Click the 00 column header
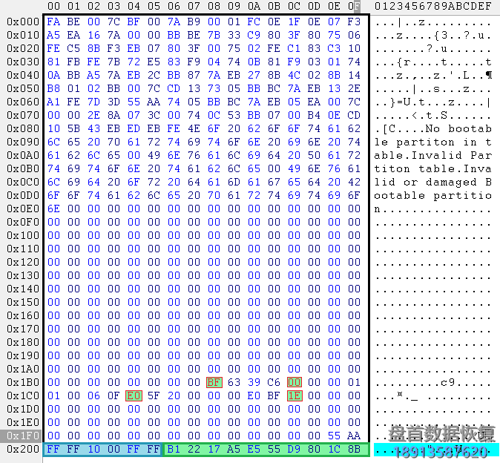This screenshot has height=463, width=500. 53,7
